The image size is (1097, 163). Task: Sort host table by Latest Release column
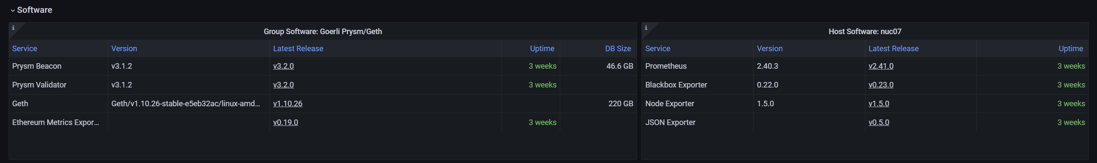tap(893, 49)
